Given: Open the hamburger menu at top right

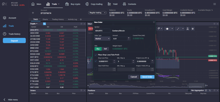Looking at the screenshot, I should click(215, 4).
